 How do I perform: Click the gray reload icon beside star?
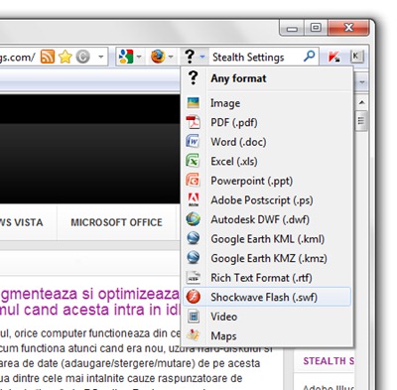click(x=82, y=57)
